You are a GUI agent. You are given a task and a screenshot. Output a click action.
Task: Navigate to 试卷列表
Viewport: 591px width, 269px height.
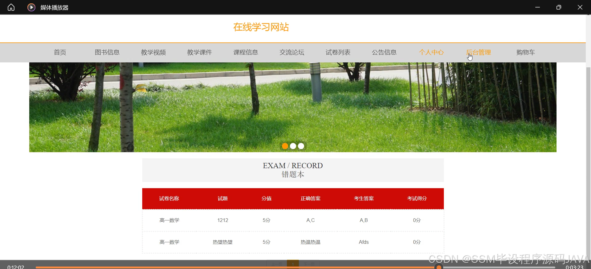coord(338,52)
